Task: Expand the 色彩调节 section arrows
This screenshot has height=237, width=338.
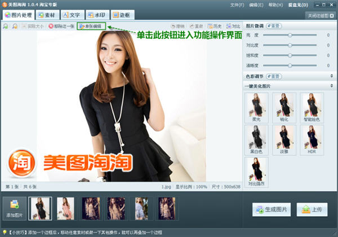Action: coord(332,76)
